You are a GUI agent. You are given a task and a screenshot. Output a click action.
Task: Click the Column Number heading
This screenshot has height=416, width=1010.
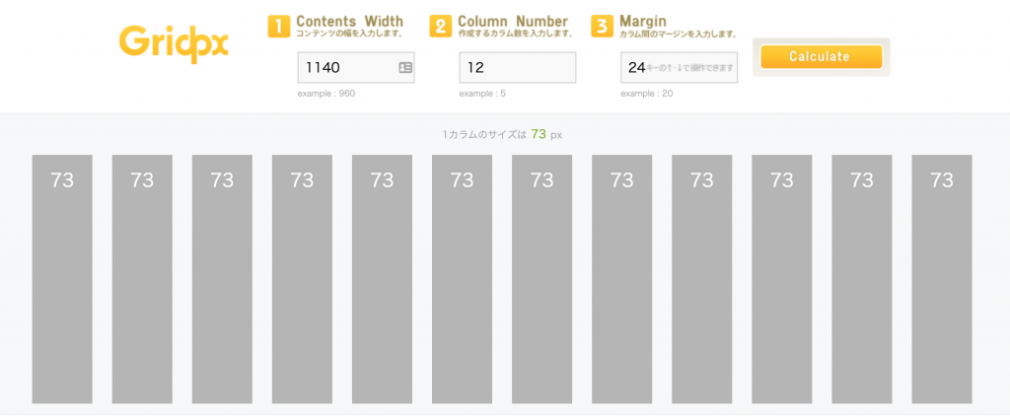(513, 21)
